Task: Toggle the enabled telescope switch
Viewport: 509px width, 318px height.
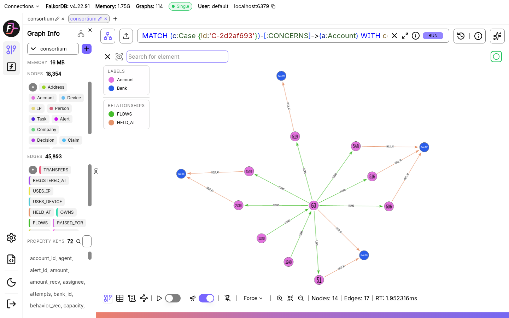Action: coord(206,298)
